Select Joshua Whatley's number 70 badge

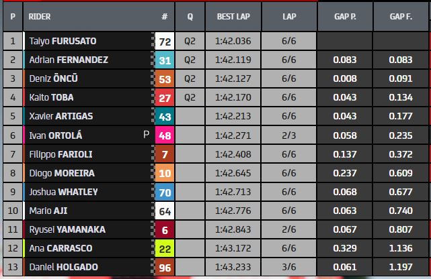tap(165, 192)
